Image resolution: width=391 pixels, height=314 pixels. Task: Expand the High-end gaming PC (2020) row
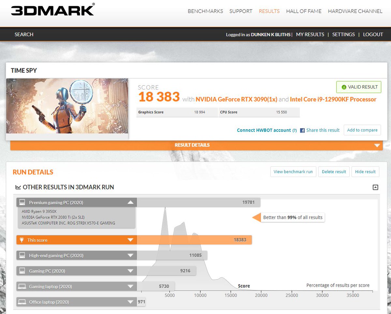(x=131, y=255)
